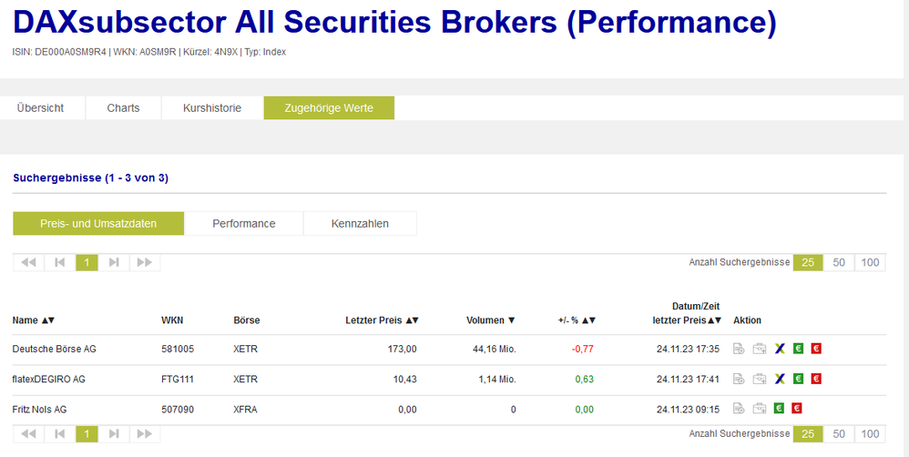The width and height of the screenshot is (909, 457).
Task: Show the Kennzahlen data view
Action: pos(360,223)
